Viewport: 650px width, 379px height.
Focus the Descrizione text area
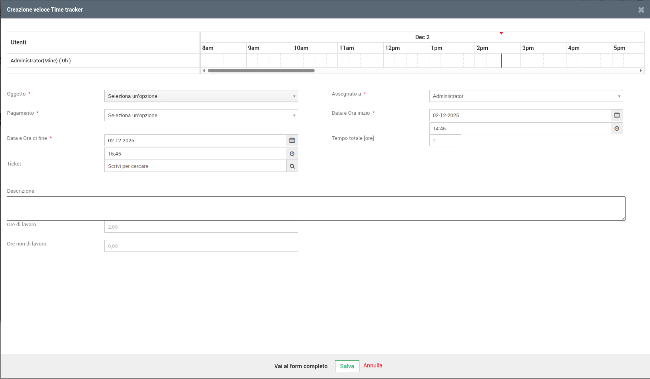(316, 208)
